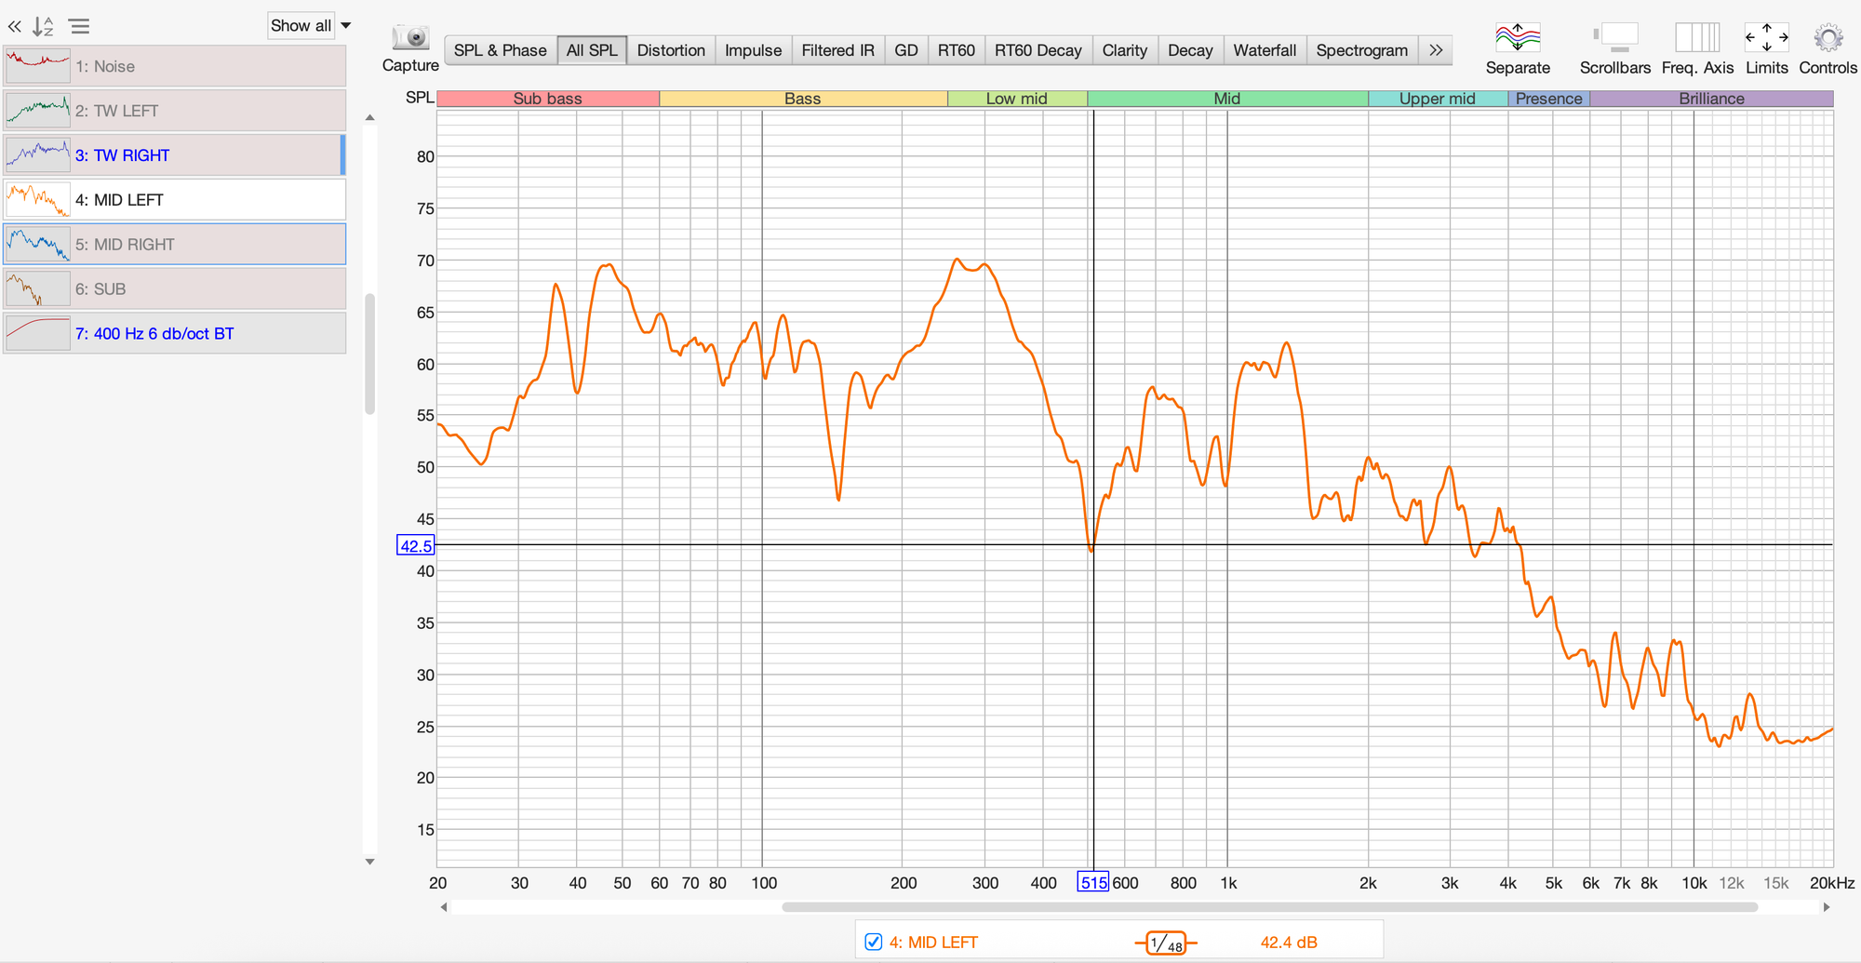1861x963 pixels.
Task: Sort measurements alphabetically
Action: click(x=43, y=27)
